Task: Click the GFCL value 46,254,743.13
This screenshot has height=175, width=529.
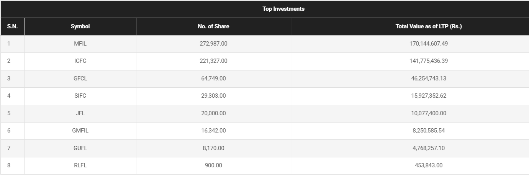Action: pos(429,79)
